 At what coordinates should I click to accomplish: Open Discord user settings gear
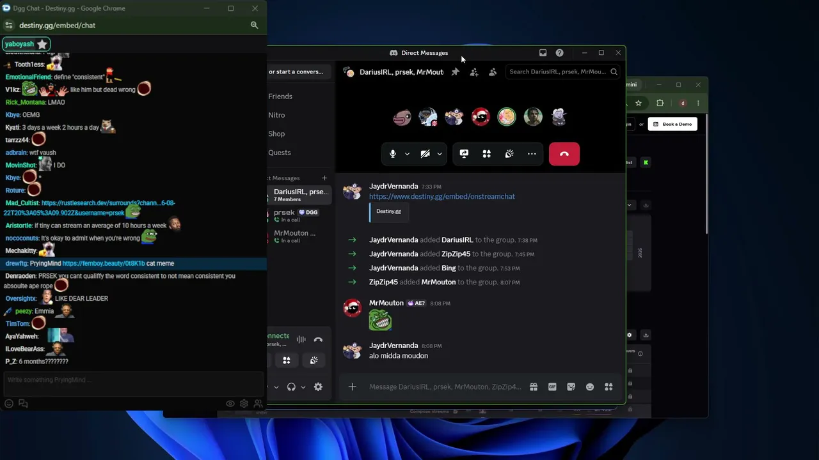(x=318, y=387)
